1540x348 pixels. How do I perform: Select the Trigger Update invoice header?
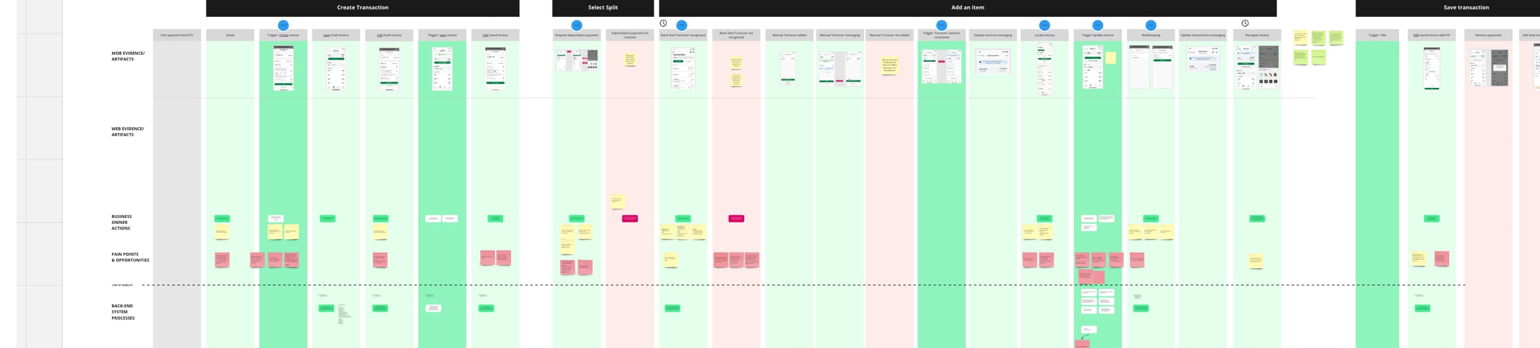click(1098, 35)
